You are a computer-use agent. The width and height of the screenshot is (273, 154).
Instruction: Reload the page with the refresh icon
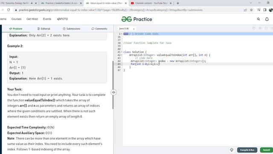click(9, 10)
